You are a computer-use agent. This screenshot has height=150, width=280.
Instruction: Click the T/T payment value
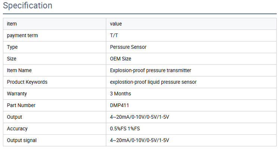click(x=114, y=36)
